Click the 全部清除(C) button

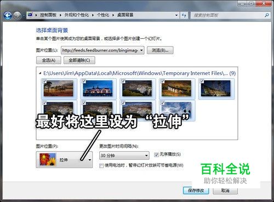coord(79,60)
